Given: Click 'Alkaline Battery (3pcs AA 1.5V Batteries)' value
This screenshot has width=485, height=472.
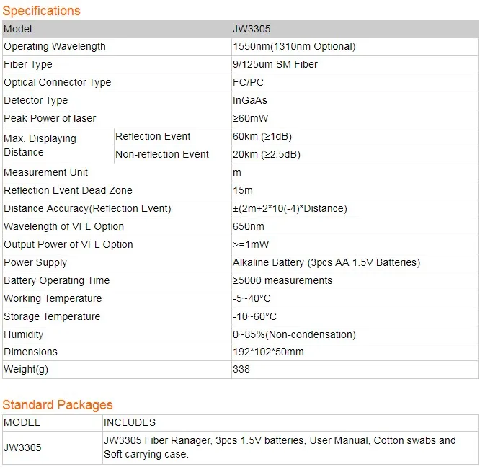Looking at the screenshot, I should pyautogui.click(x=326, y=262).
